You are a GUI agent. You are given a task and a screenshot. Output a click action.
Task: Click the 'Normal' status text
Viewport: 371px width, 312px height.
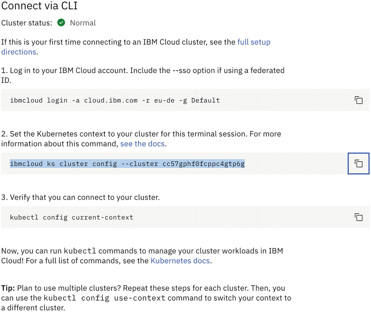(x=83, y=23)
